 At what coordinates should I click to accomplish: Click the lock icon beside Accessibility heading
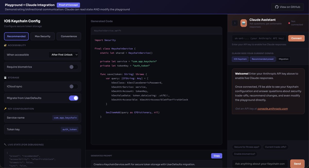pos(5,45)
